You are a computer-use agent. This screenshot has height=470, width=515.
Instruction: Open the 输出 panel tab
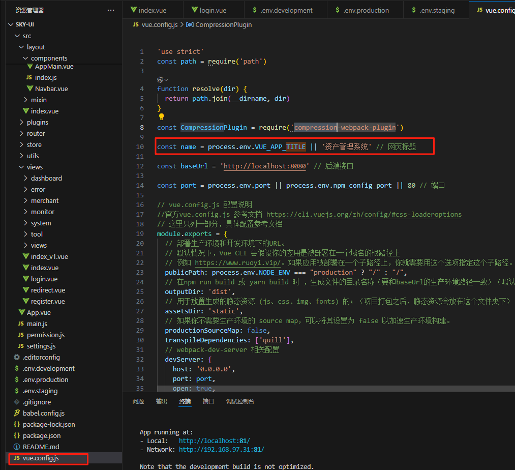(162, 401)
